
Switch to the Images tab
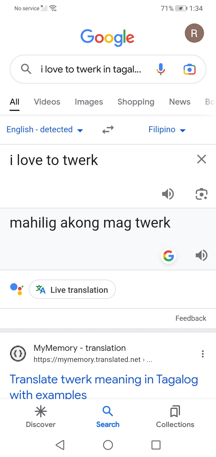point(89,102)
